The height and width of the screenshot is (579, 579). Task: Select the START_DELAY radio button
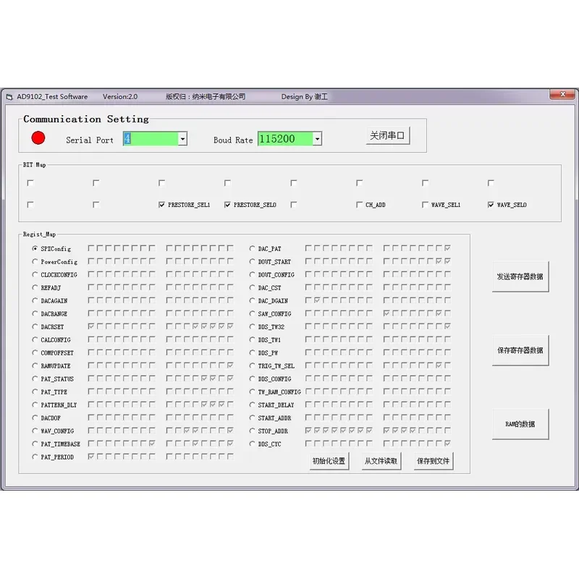click(252, 405)
